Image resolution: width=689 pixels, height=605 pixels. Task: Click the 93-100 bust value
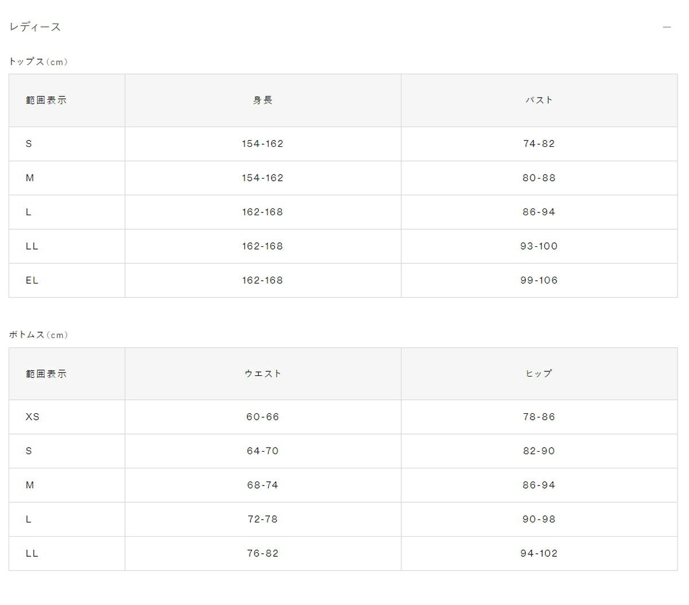[x=539, y=246]
